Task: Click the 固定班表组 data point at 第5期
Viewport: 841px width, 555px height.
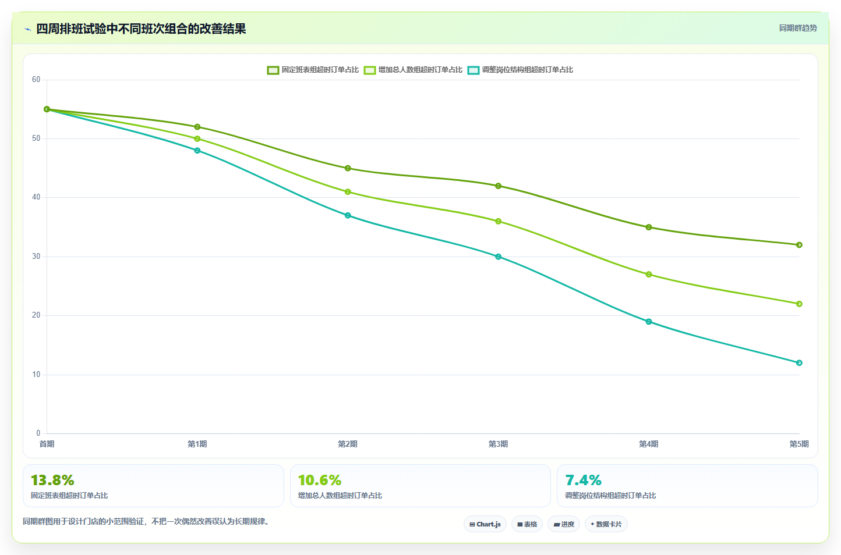Action: 799,245
